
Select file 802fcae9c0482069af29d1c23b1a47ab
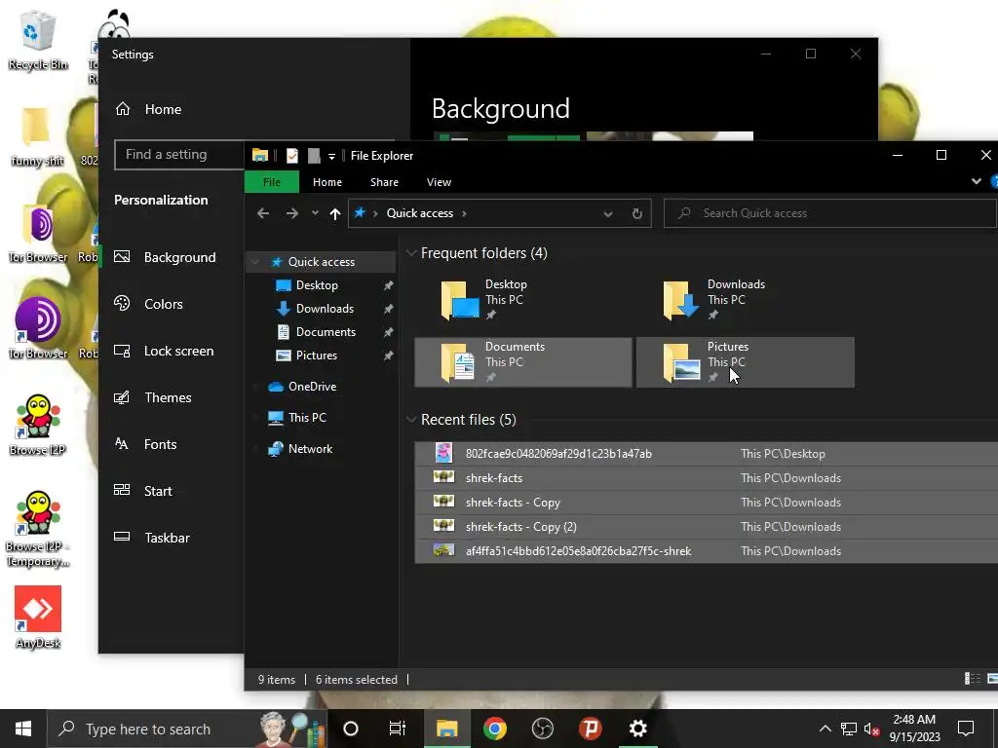coord(707,454)
